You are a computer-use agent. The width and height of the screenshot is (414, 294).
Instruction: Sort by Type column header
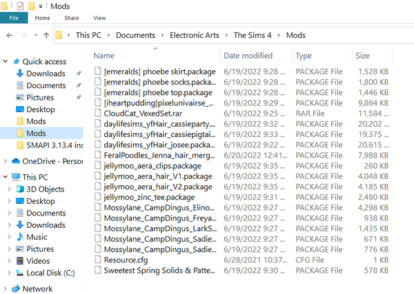(304, 56)
